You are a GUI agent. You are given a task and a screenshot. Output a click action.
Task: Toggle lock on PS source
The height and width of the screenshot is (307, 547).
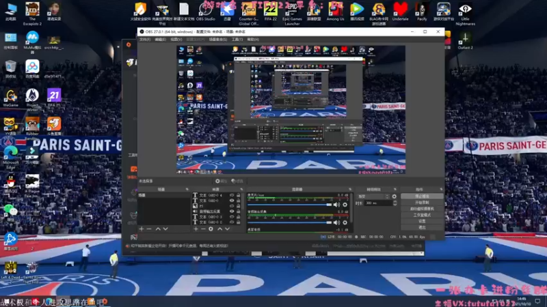[x=238, y=206]
